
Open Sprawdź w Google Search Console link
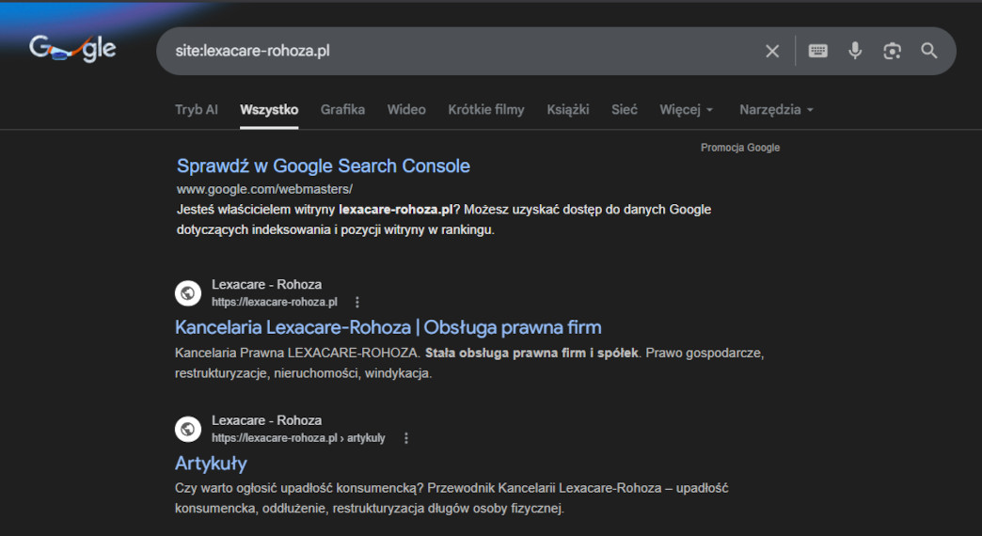point(324,166)
